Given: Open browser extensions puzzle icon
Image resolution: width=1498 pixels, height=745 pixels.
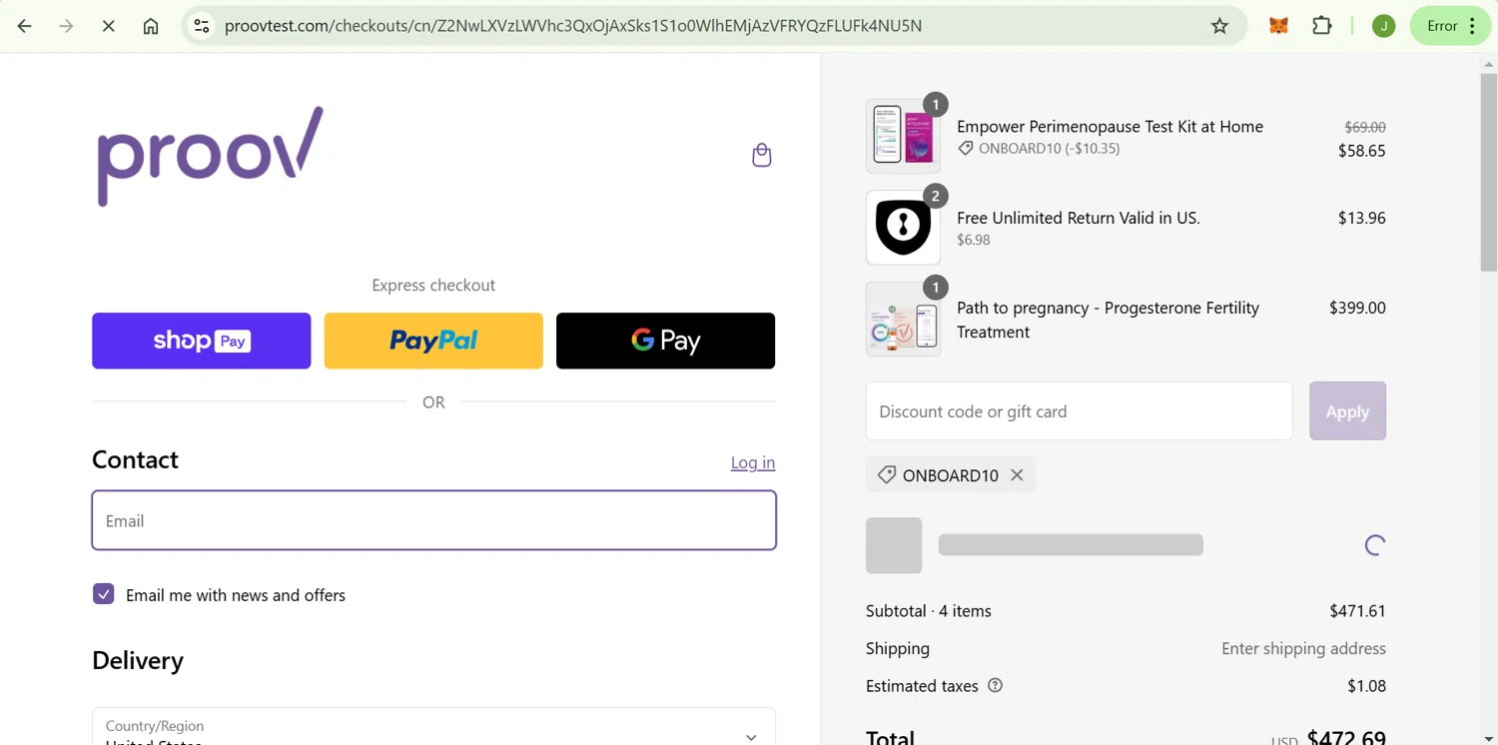Looking at the screenshot, I should click(x=1322, y=26).
